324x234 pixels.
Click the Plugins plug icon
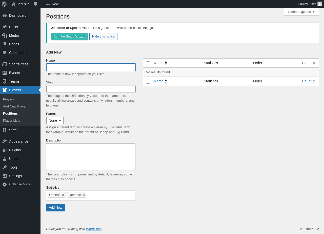(5, 150)
